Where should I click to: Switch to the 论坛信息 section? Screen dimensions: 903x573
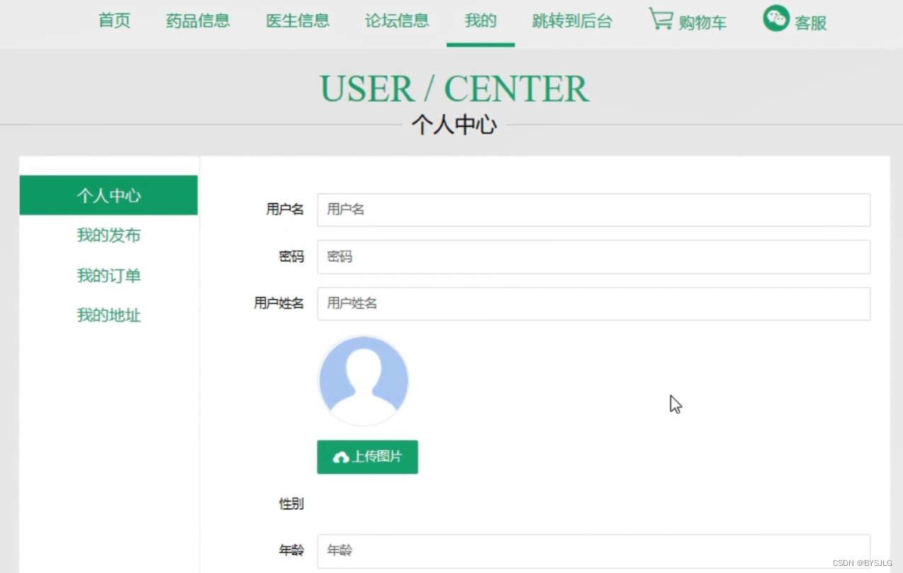click(397, 21)
